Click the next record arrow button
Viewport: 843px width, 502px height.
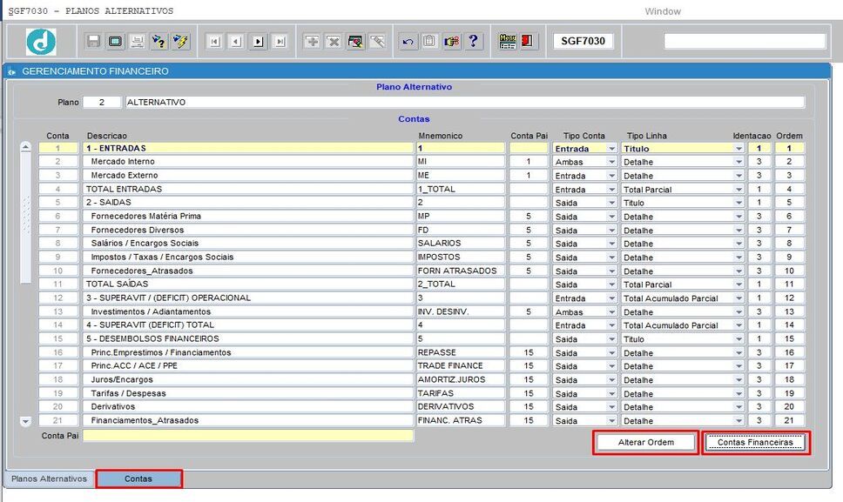point(258,42)
